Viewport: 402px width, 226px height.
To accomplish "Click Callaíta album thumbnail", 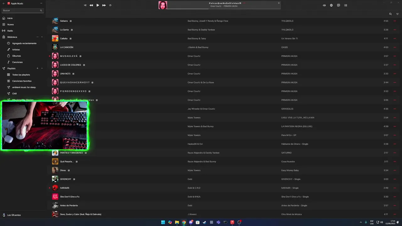I will pyautogui.click(x=55, y=38).
